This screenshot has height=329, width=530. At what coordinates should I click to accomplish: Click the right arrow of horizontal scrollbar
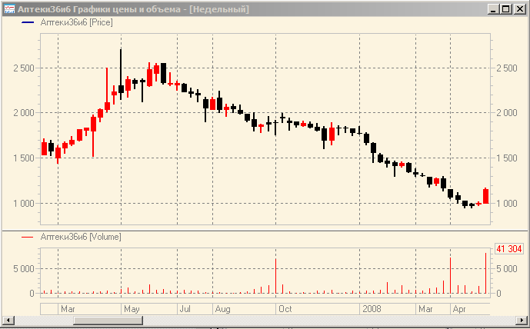(x=522, y=320)
